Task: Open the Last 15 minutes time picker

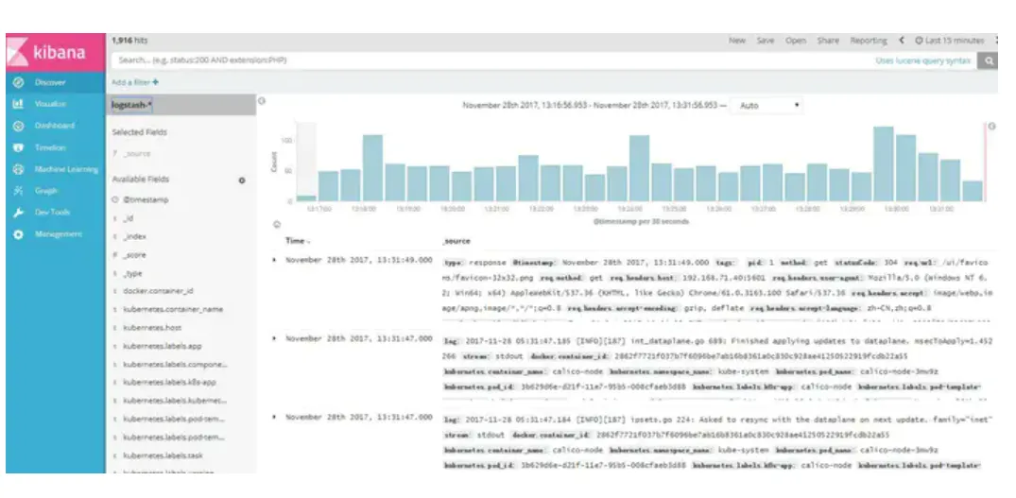Action: point(949,40)
